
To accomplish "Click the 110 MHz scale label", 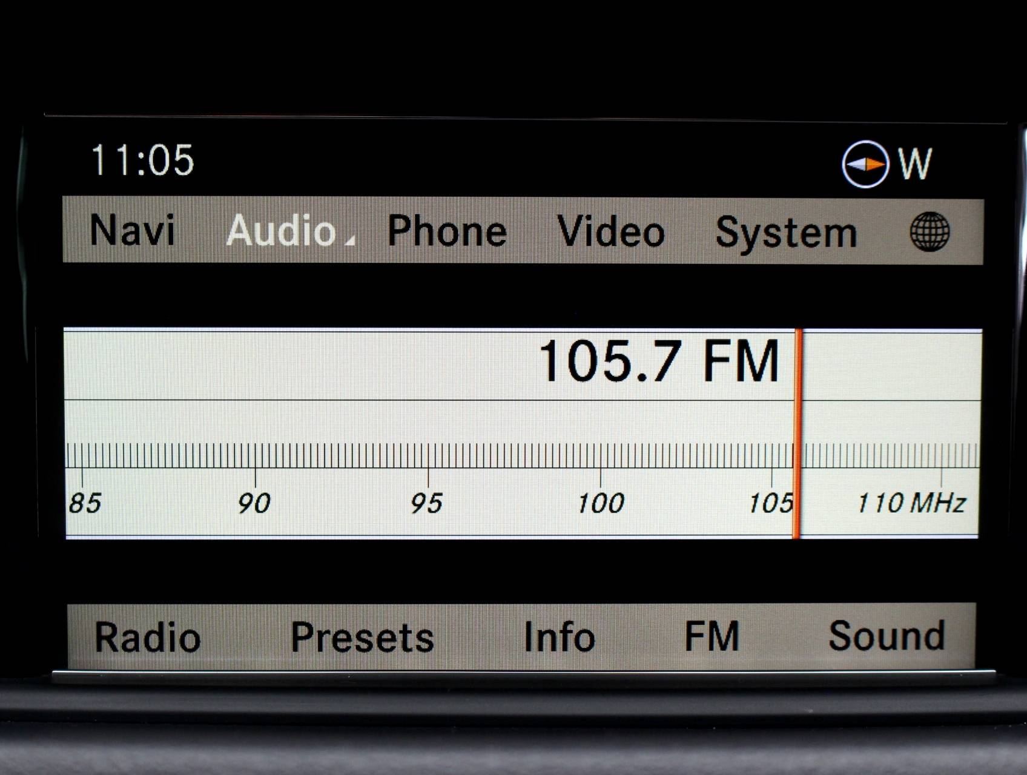I will [x=911, y=503].
